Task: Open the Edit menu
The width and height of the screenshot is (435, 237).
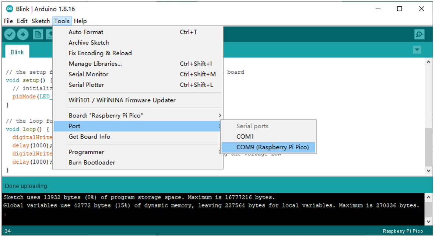Action: 22,21
